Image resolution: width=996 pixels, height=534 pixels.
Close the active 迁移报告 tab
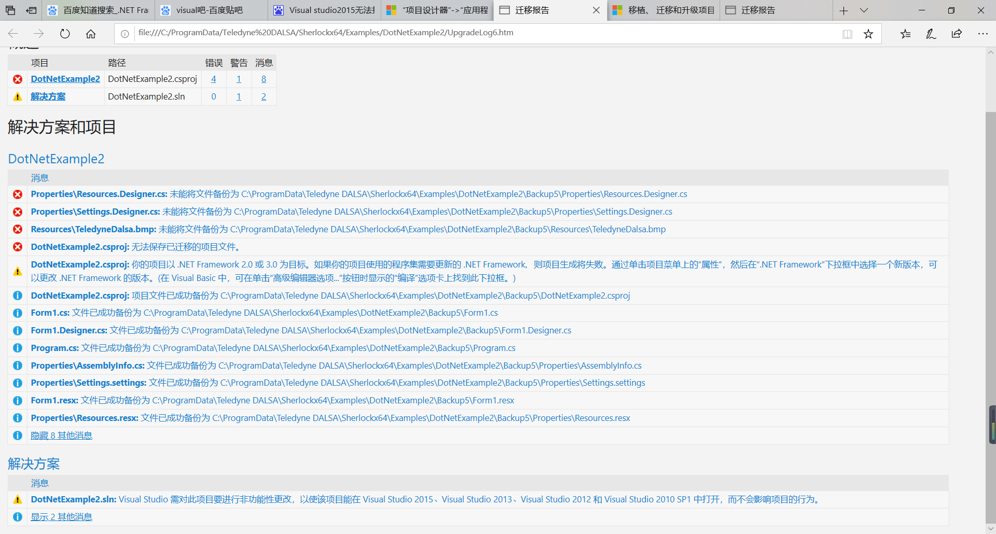596,10
